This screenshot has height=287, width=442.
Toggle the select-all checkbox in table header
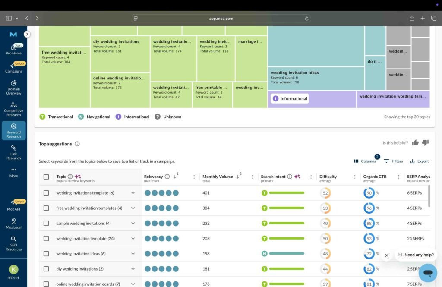pyautogui.click(x=46, y=177)
